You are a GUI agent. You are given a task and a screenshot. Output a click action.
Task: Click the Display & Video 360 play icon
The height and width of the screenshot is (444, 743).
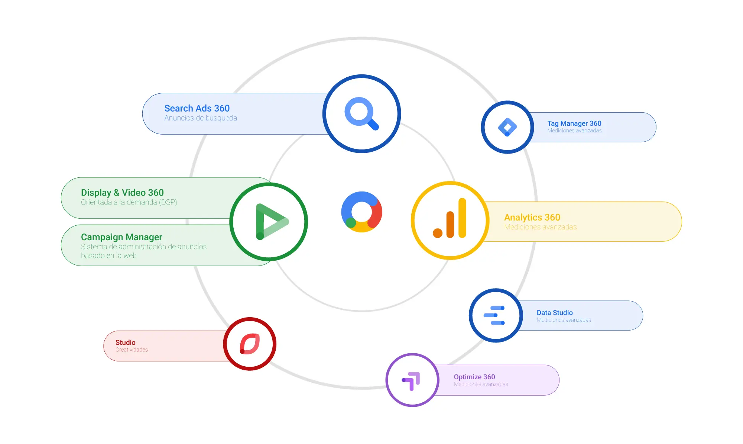pyautogui.click(x=272, y=222)
